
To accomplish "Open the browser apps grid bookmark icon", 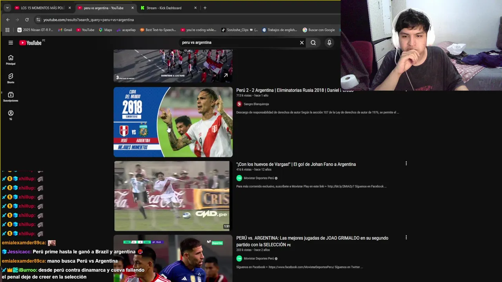I will (x=7, y=30).
